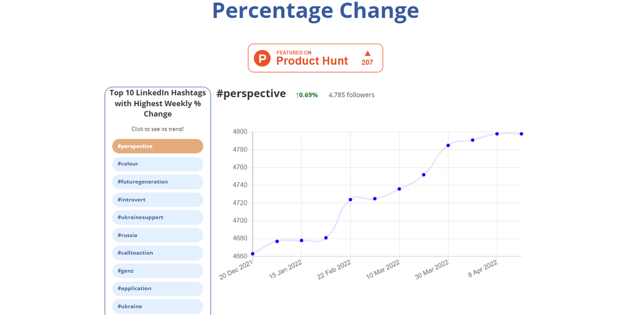The height and width of the screenshot is (315, 631).
Task: Pick the #genz hashtag
Action: [x=158, y=271]
